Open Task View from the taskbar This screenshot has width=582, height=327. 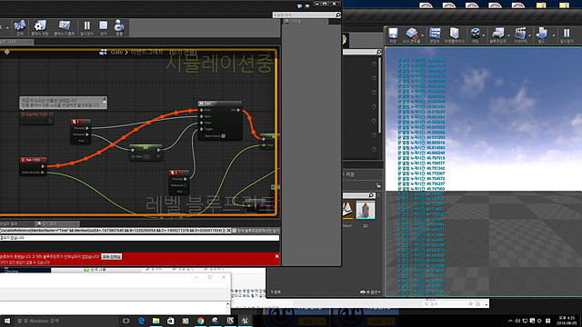[126, 321]
